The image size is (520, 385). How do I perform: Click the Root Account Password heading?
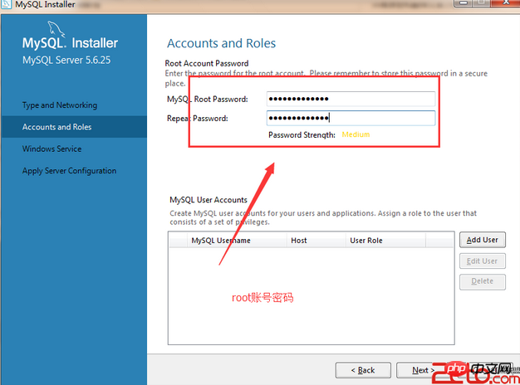tap(207, 63)
